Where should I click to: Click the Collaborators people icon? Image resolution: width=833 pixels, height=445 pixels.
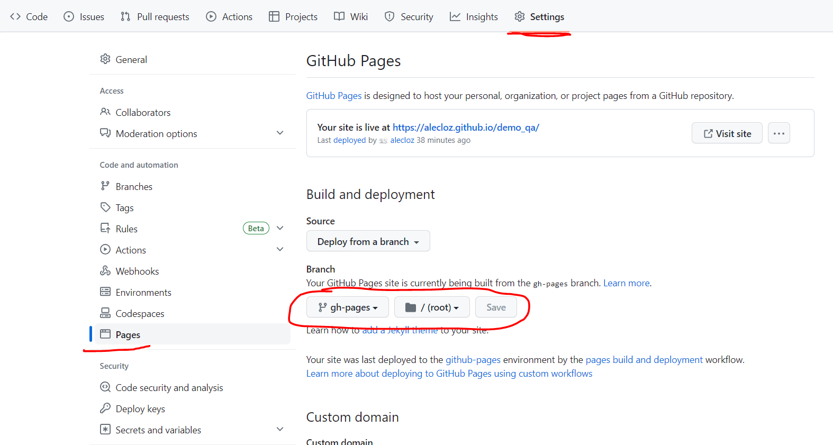[105, 112]
